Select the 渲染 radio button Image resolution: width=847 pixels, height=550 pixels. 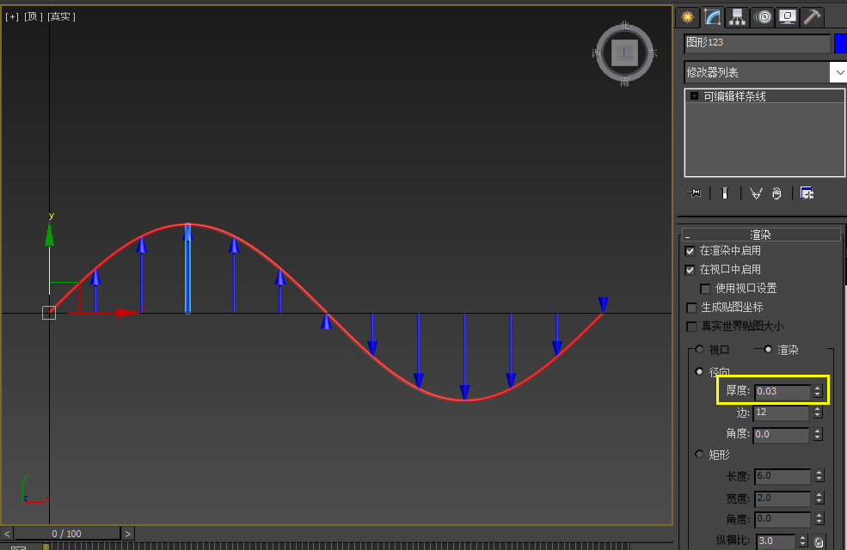tap(768, 349)
